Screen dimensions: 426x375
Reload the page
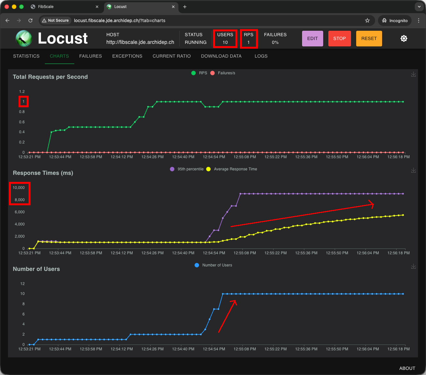tap(30, 20)
